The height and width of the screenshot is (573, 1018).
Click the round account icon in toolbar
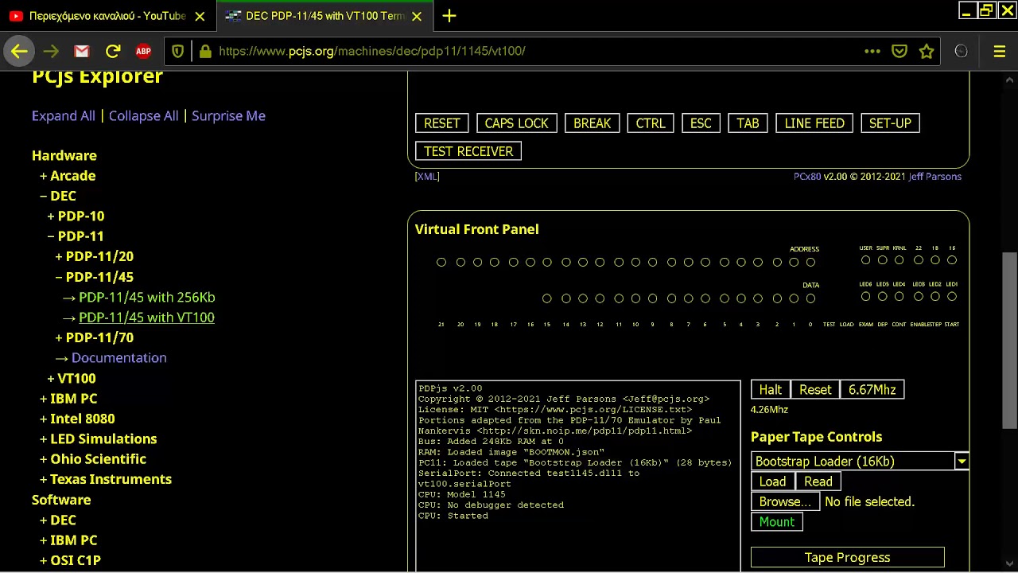pos(961,51)
